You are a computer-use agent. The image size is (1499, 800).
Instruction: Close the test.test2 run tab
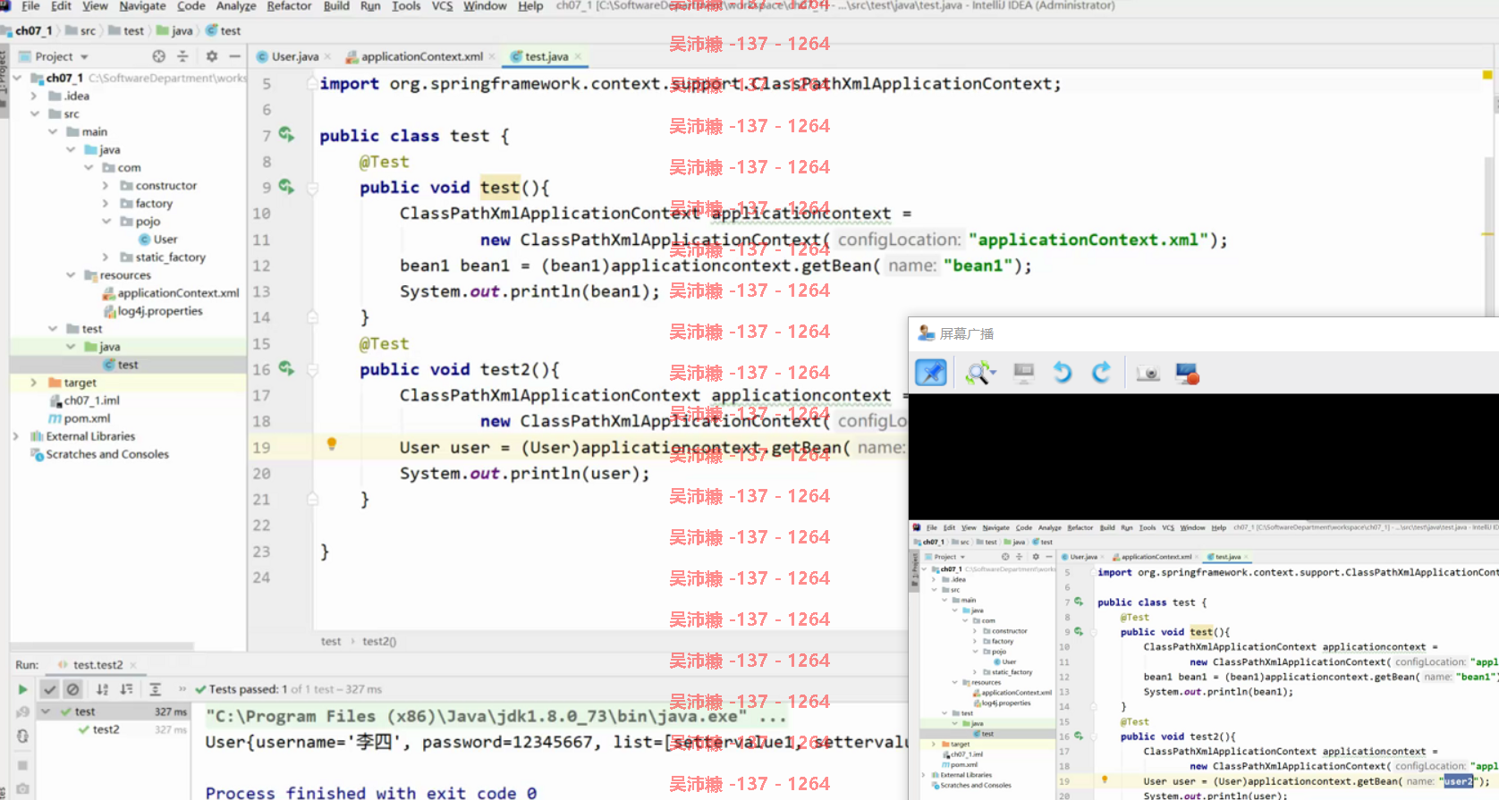[x=133, y=665]
